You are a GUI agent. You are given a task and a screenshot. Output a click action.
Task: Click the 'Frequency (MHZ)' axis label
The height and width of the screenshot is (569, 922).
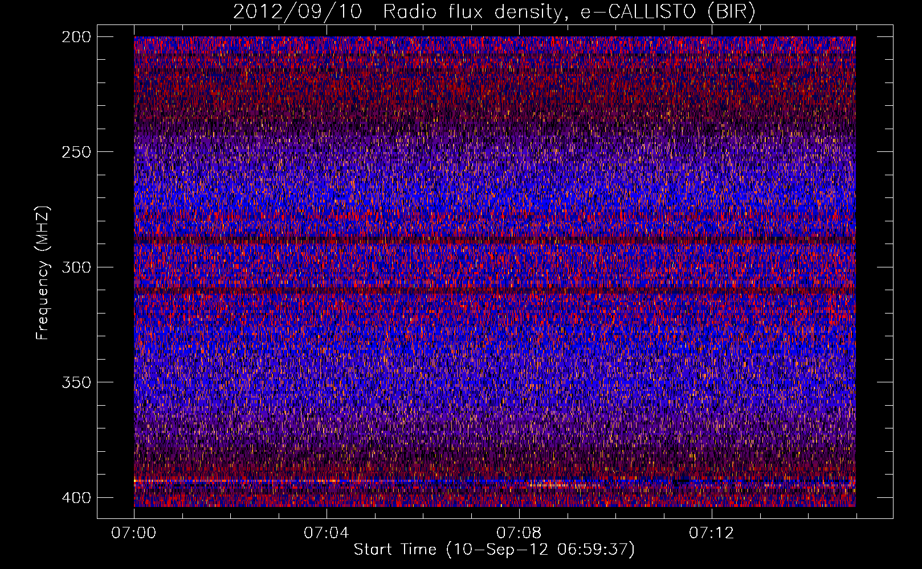(x=43, y=273)
